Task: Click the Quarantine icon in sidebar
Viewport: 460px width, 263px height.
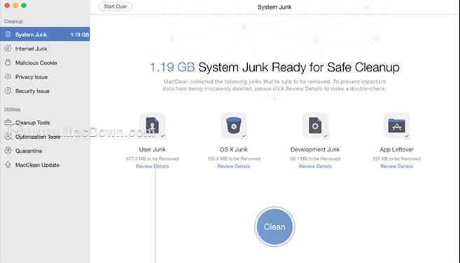Action: (8, 151)
